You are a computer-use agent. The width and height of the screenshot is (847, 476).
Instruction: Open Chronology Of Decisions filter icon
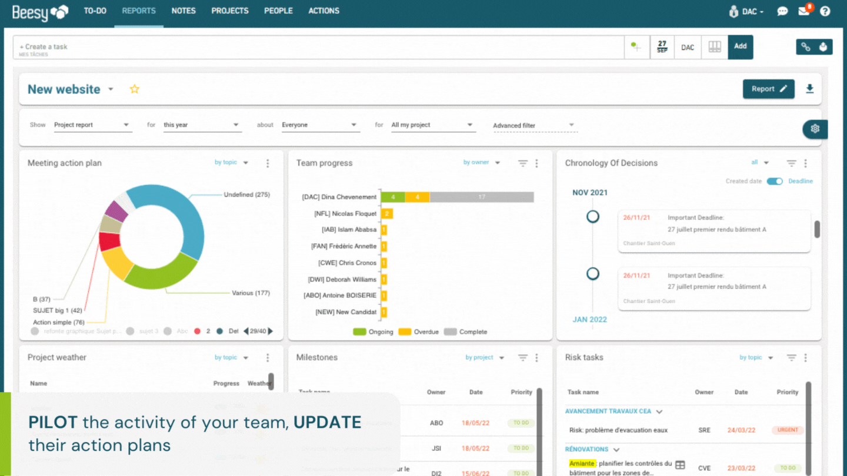click(791, 163)
